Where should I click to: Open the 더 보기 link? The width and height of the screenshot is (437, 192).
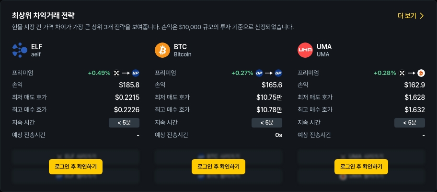click(407, 16)
